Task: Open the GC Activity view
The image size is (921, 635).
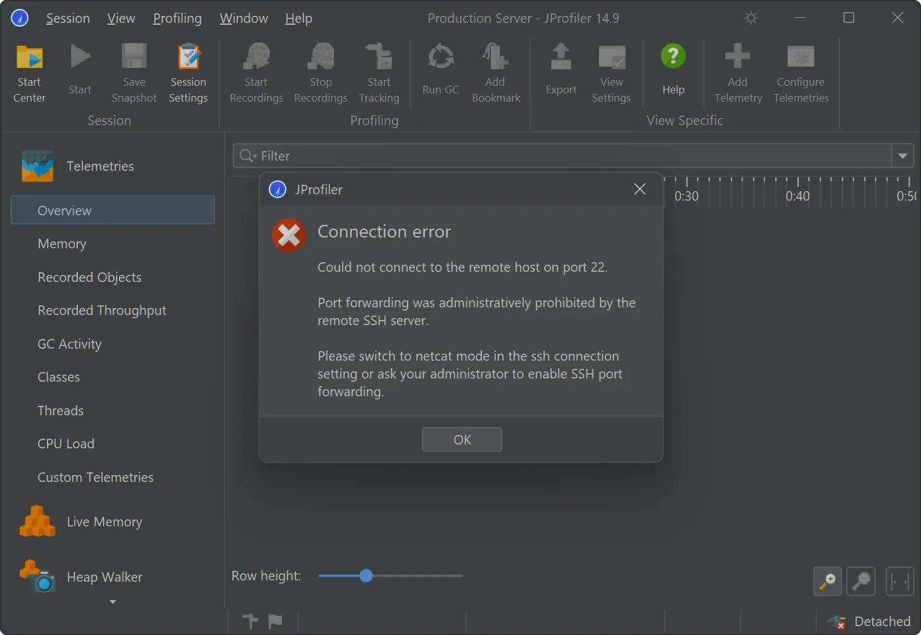Action: click(69, 344)
